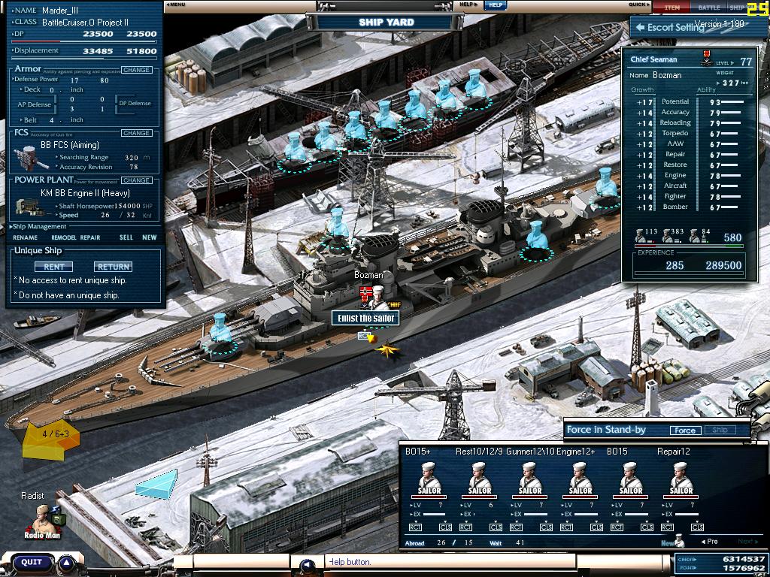Image resolution: width=770 pixels, height=577 pixels.
Task: Click the sailor type icon showing 84
Action: pos(694,236)
